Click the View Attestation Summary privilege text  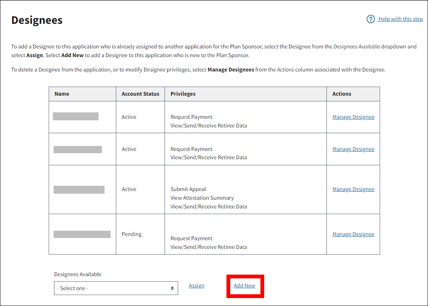click(202, 198)
